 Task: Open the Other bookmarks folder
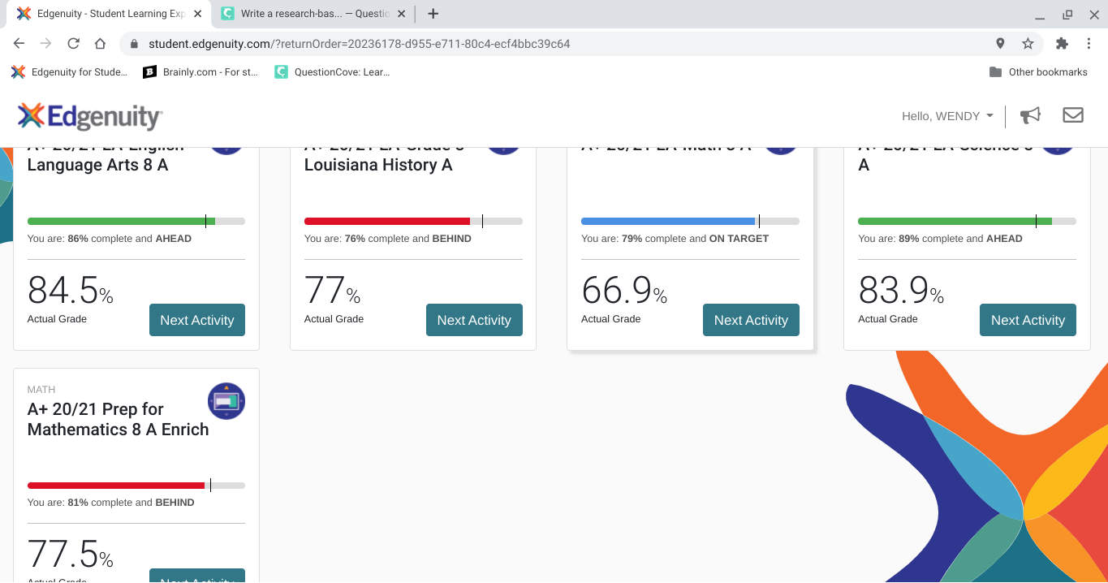coord(1038,72)
